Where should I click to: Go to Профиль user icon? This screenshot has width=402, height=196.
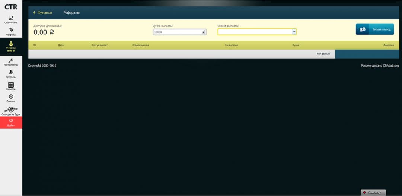tap(11, 72)
